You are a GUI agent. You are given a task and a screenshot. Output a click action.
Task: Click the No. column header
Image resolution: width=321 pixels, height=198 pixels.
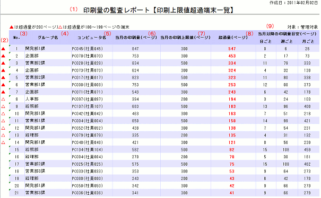pyautogui.click(x=16, y=38)
